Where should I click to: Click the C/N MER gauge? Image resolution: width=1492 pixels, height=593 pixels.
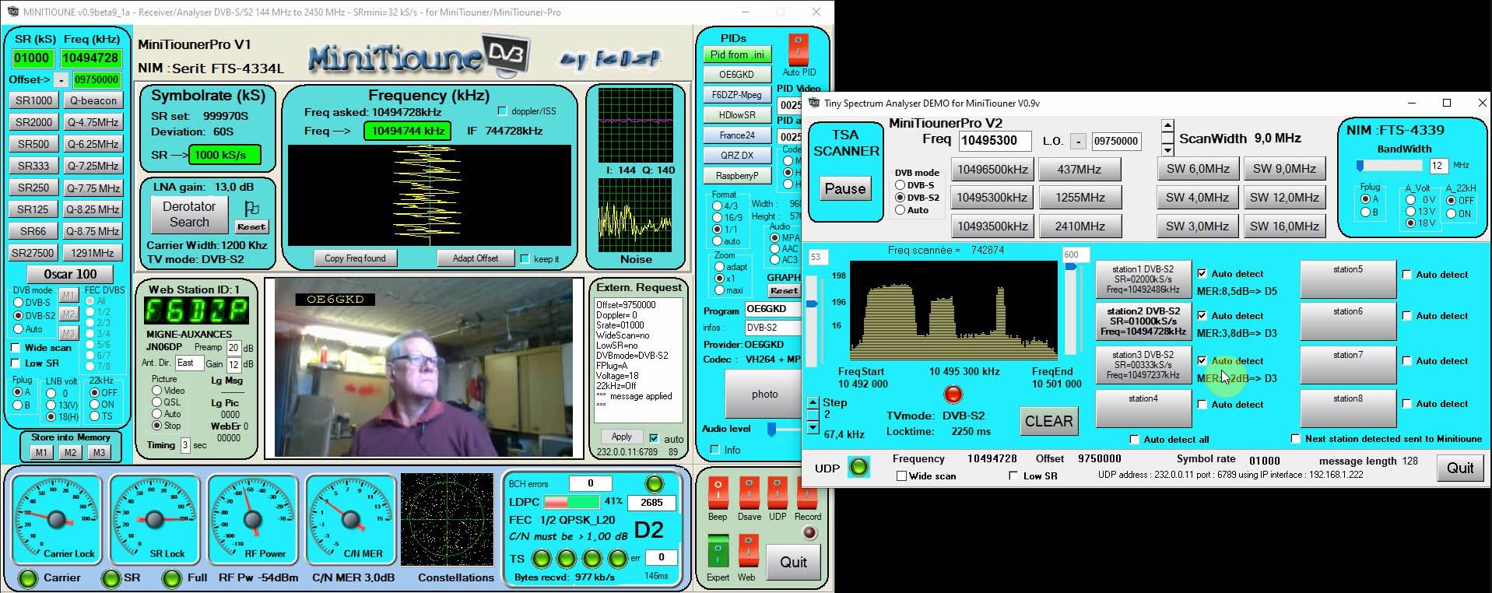(x=351, y=519)
